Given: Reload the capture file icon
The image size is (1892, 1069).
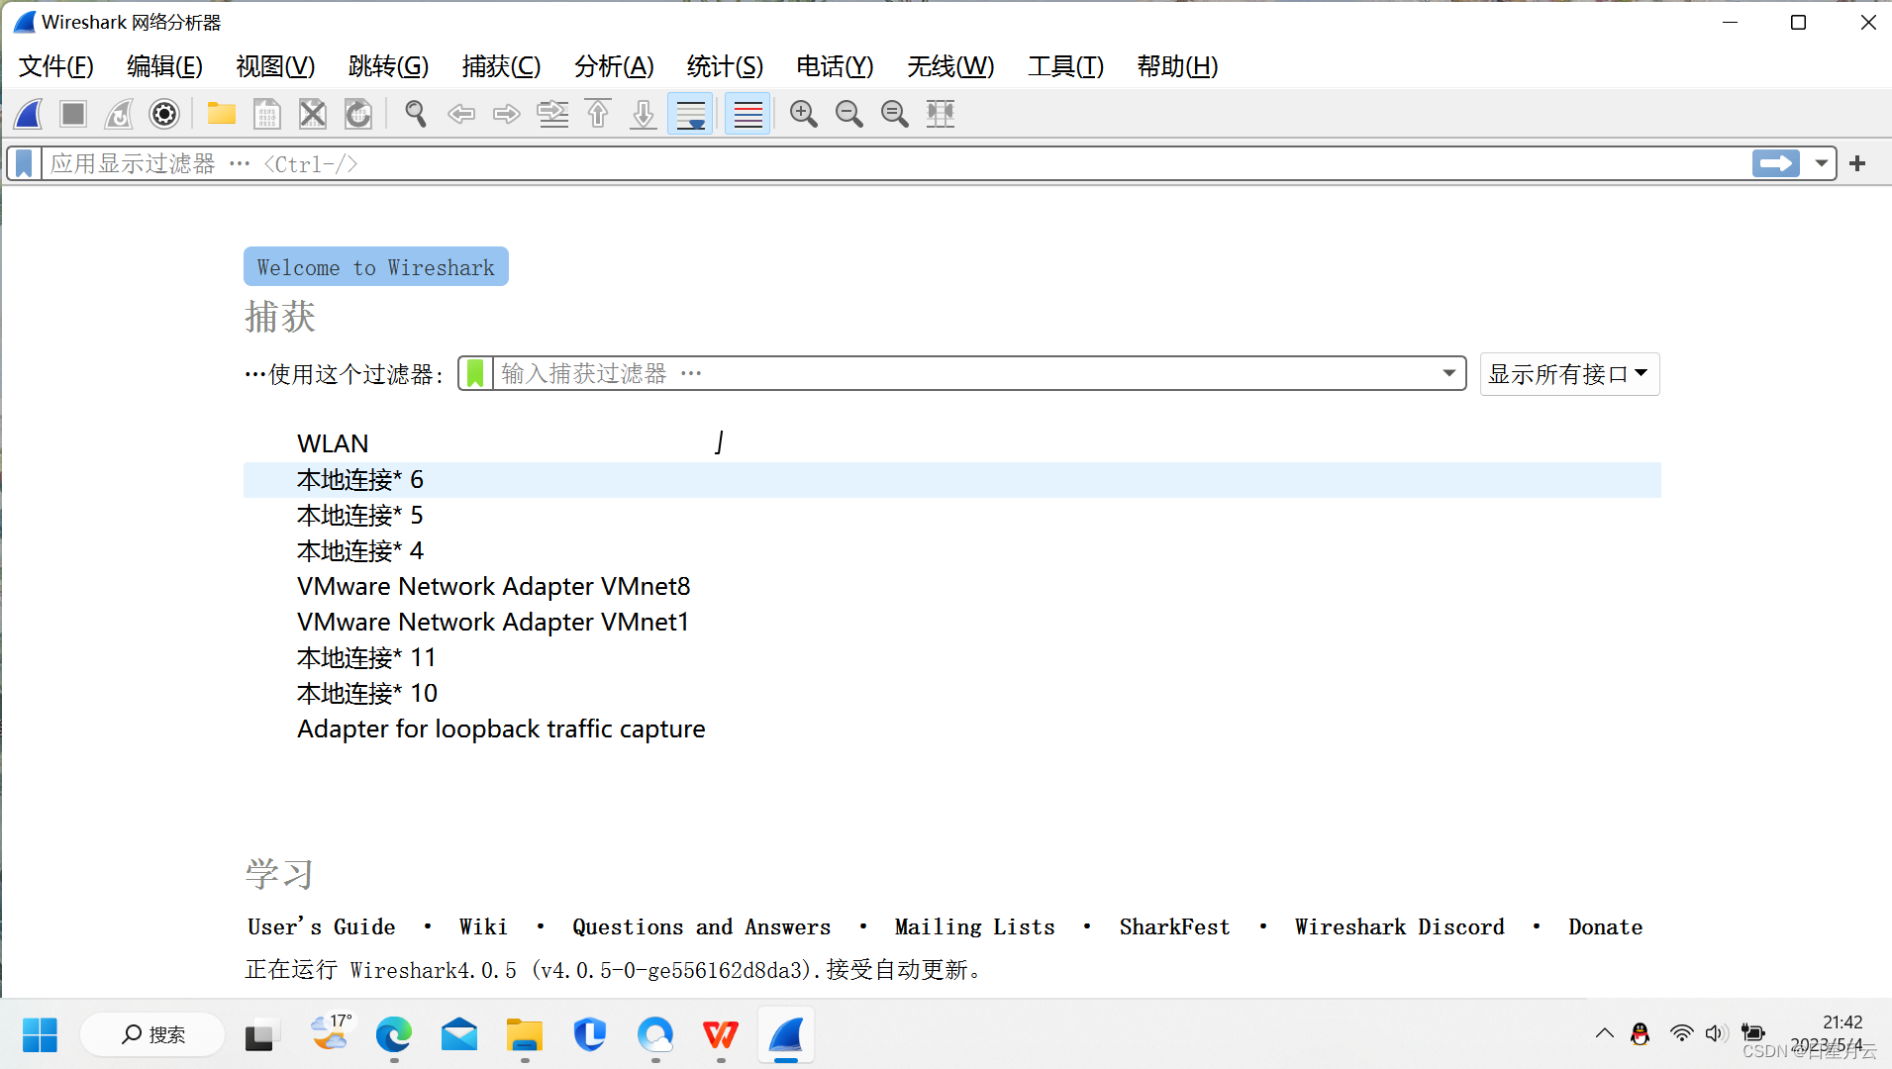Looking at the screenshot, I should [x=358, y=114].
